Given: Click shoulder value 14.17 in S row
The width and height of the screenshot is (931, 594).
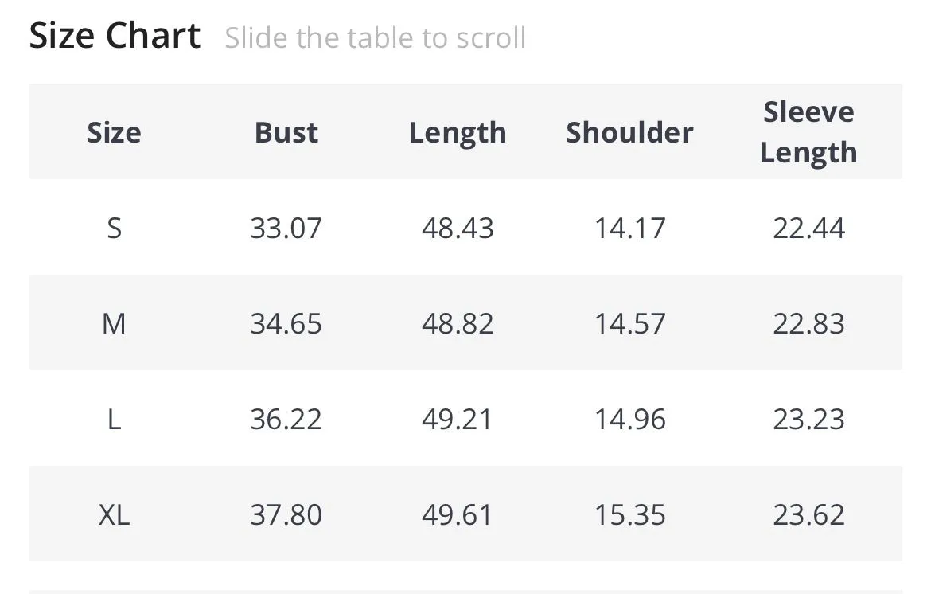Looking at the screenshot, I should (x=630, y=228).
